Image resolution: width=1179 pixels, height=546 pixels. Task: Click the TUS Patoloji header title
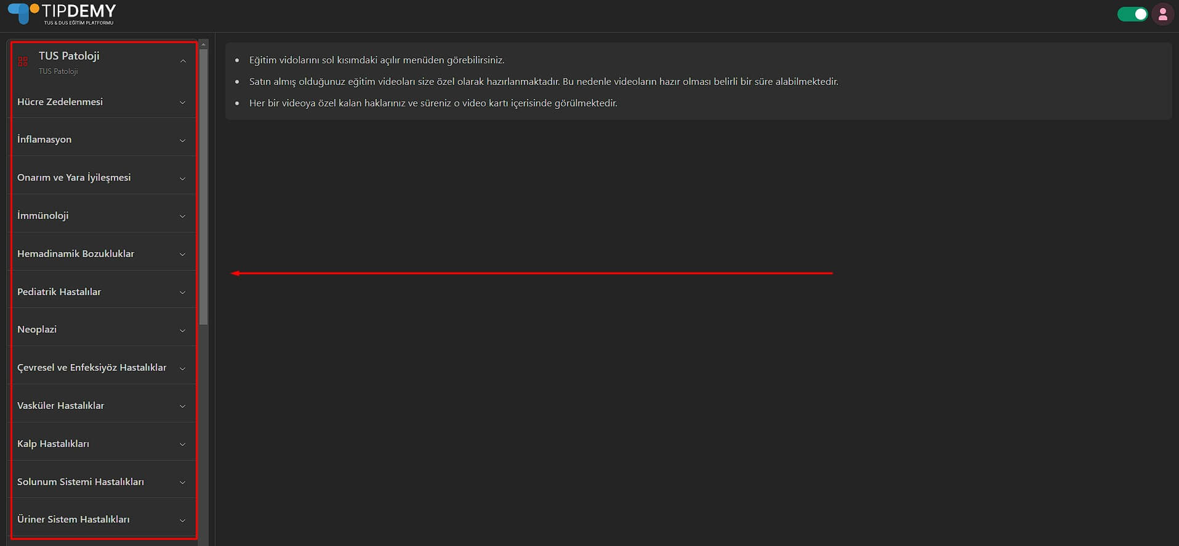pos(69,56)
